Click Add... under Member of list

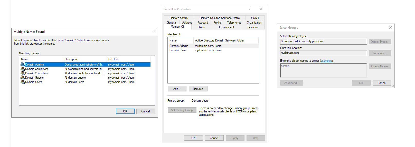click(x=177, y=89)
